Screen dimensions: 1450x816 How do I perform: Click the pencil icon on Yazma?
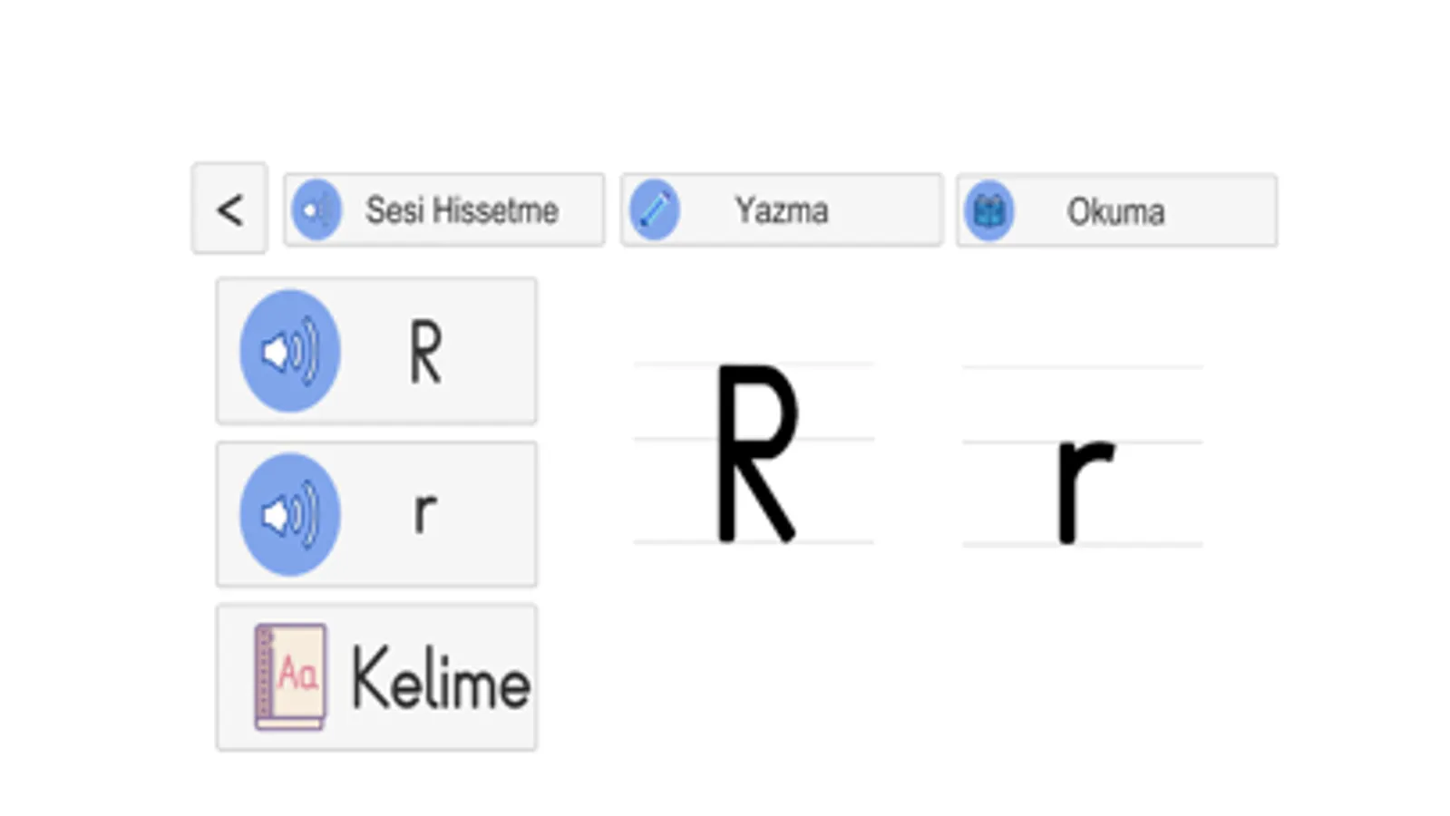pyautogui.click(x=654, y=210)
